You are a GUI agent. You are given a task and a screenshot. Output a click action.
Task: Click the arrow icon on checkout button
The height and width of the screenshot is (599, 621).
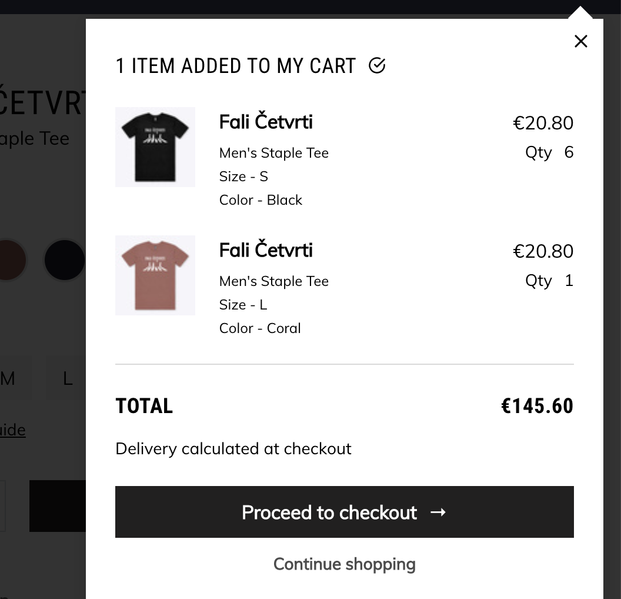pyautogui.click(x=438, y=513)
